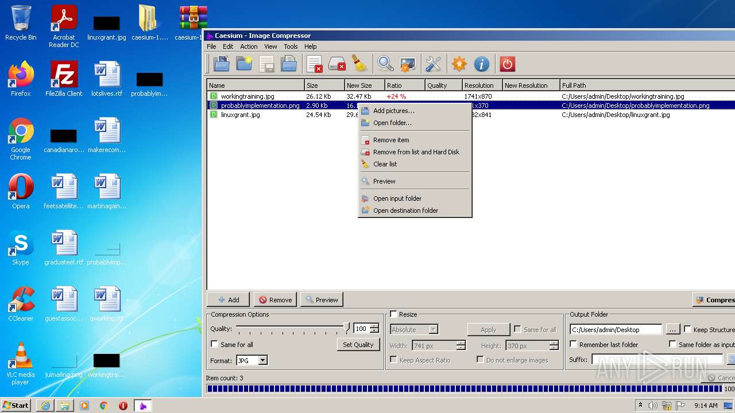Open the Edit menu
Screen dimensions: 735x413
click(x=228, y=46)
